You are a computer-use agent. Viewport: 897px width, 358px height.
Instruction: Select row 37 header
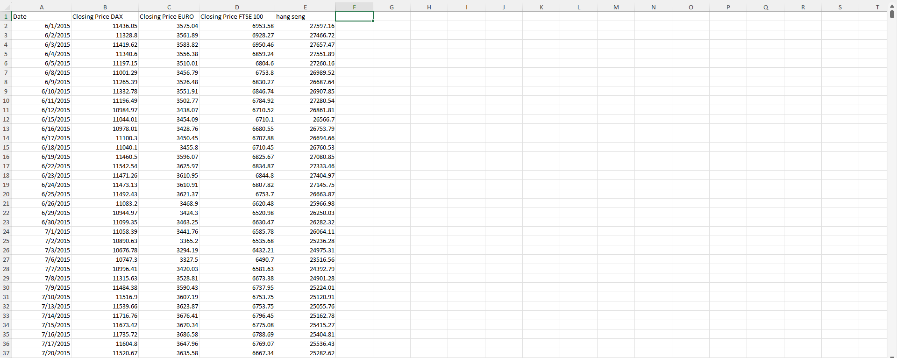[x=6, y=353]
